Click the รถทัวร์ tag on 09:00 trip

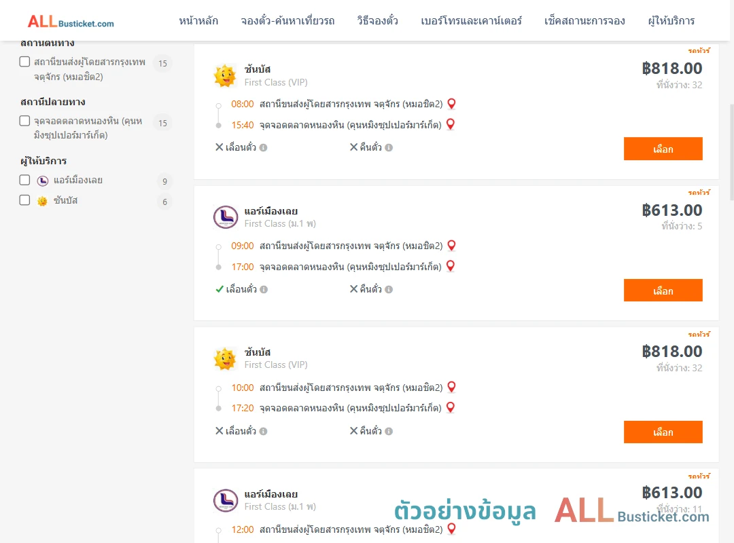[x=699, y=192]
